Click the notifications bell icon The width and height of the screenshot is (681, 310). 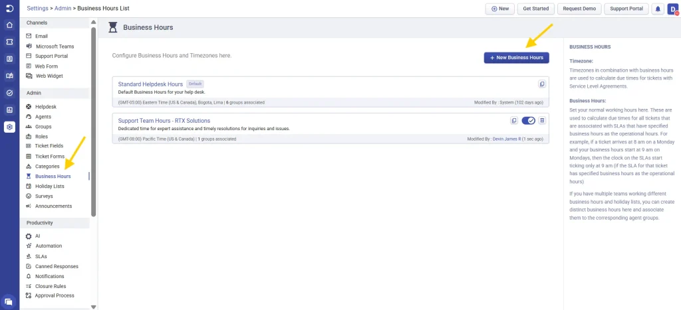click(x=658, y=9)
